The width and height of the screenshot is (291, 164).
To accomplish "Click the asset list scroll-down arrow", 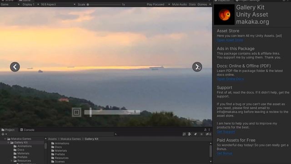I will (211, 162).
